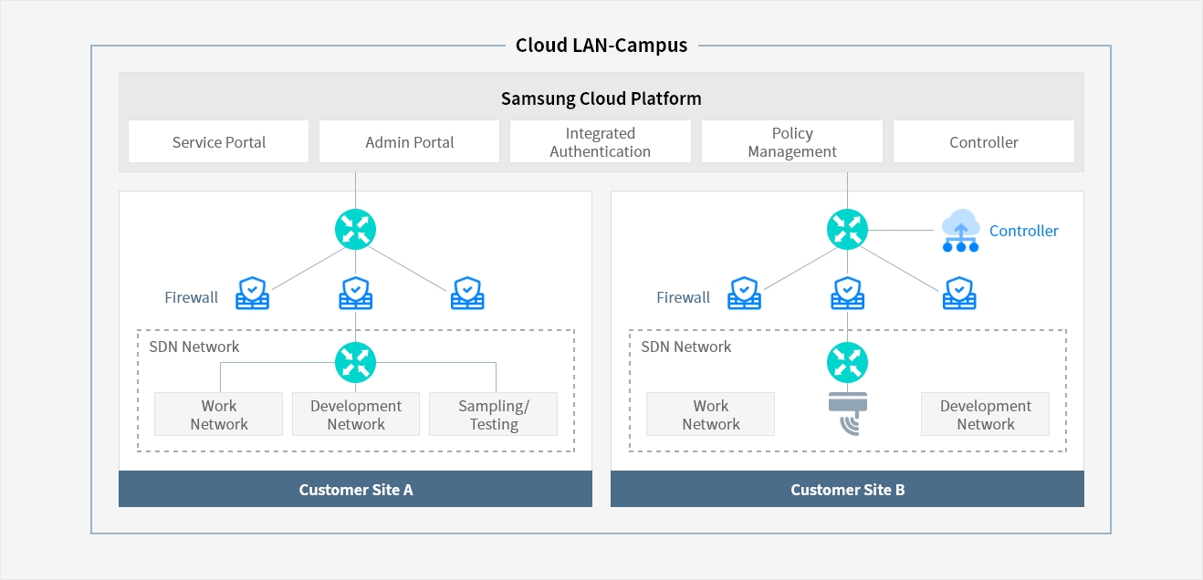Viewport: 1203px width, 580px height.
Task: Click the SDN router icon in Customer Site A
Action: point(355,362)
